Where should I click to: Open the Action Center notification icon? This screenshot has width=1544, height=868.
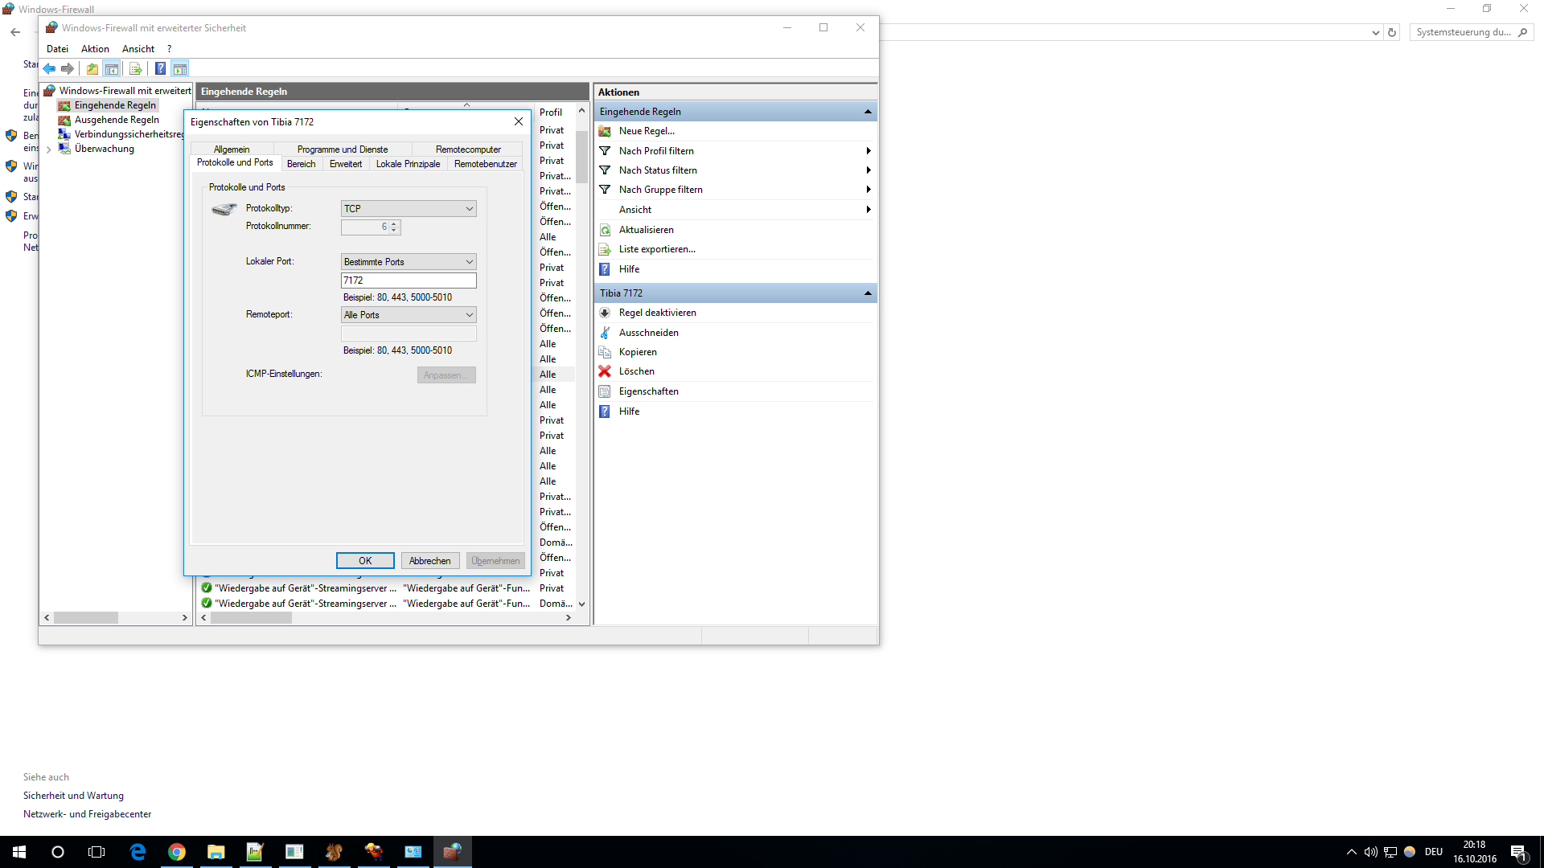point(1518,852)
